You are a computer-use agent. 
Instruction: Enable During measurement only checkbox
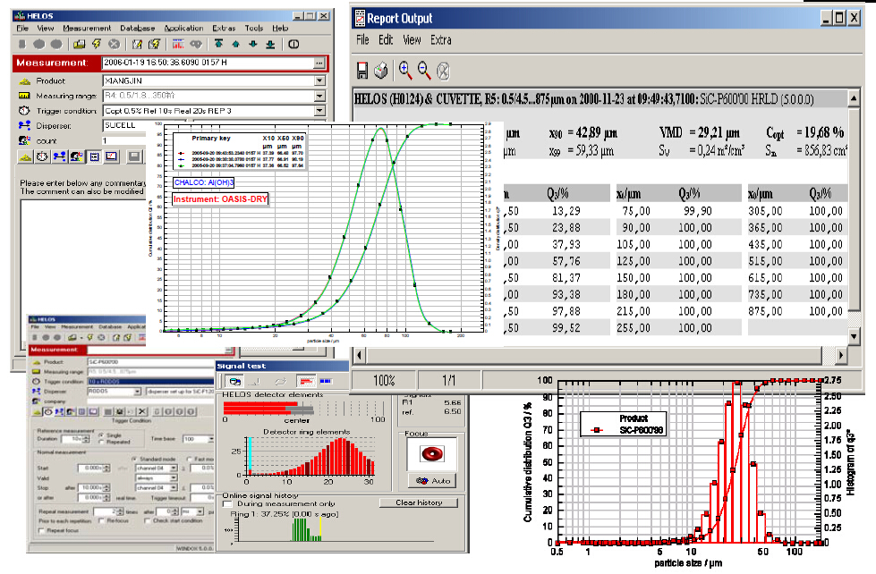pyautogui.click(x=228, y=504)
